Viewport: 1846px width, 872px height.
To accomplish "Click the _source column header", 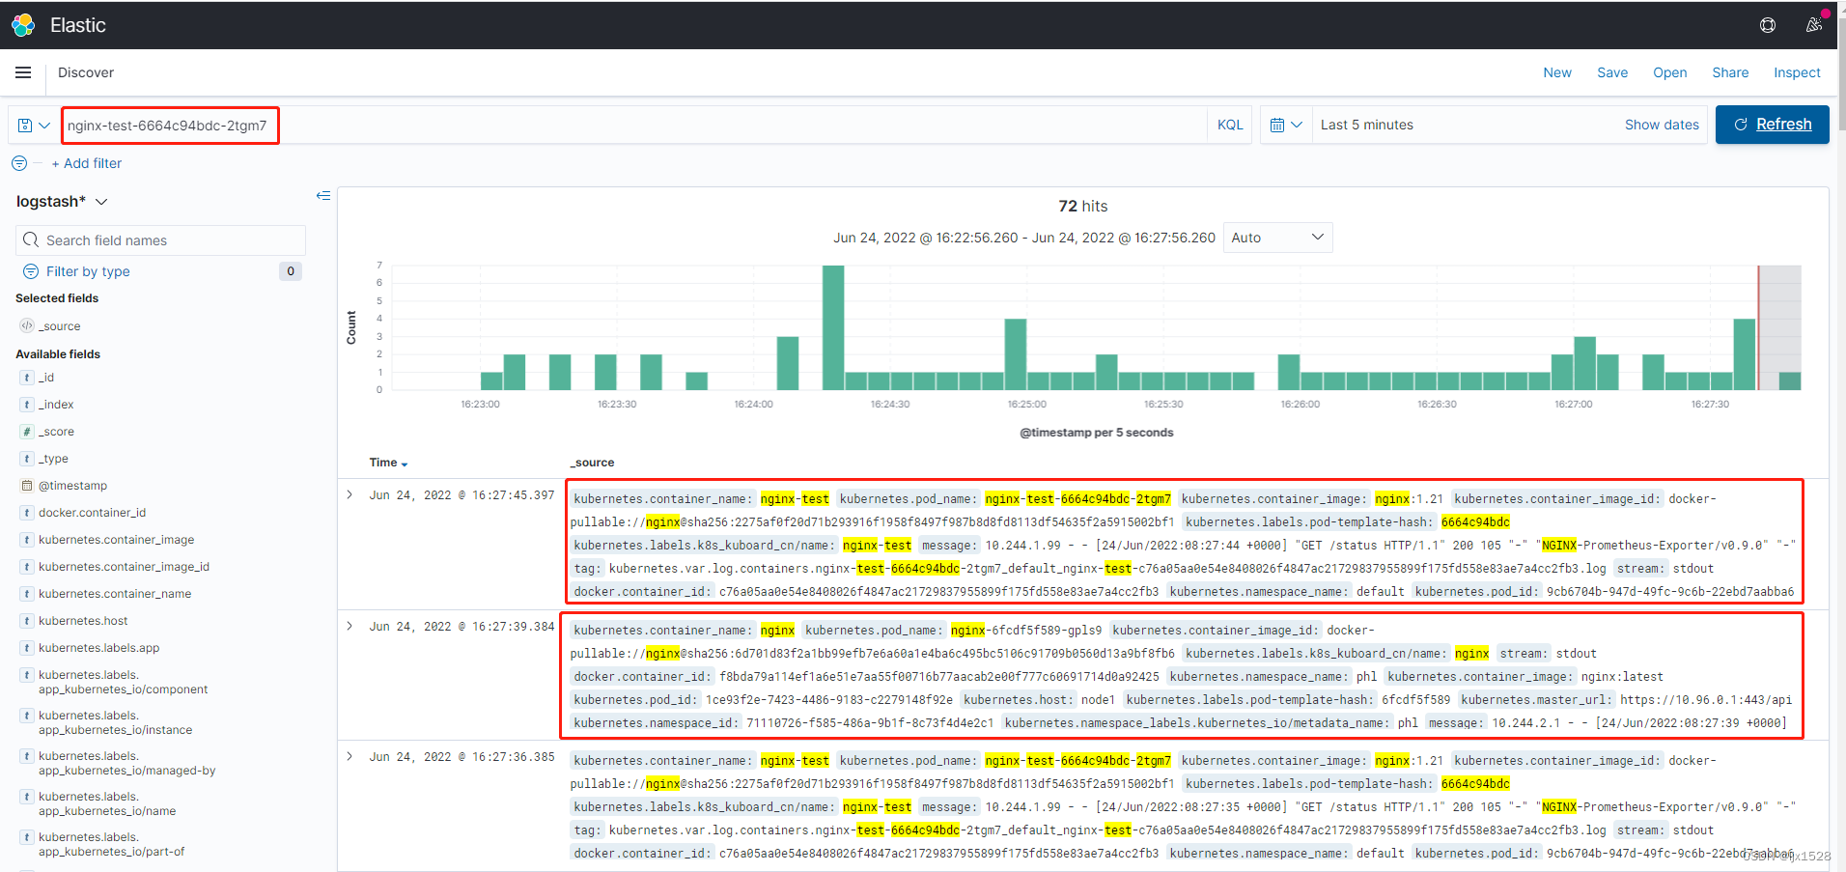I will pyautogui.click(x=592, y=463).
